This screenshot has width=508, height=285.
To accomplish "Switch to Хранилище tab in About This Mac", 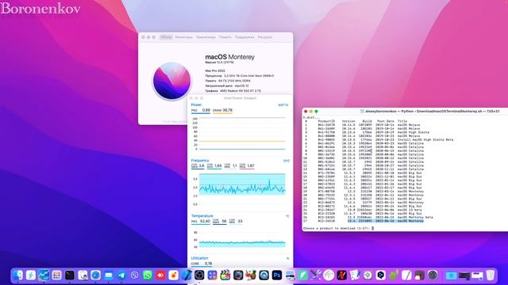I will (206, 37).
